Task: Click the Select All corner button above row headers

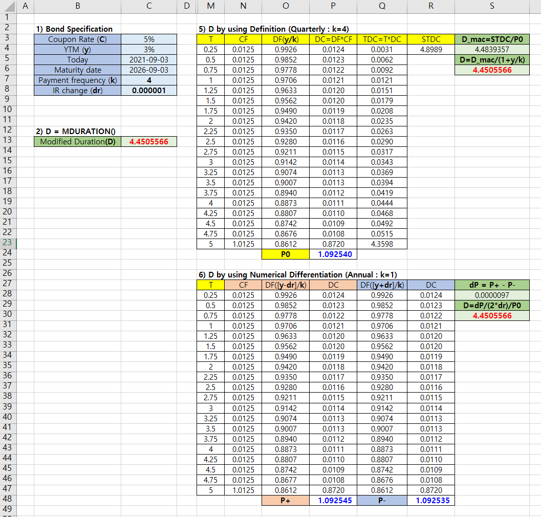Action: 8,6
